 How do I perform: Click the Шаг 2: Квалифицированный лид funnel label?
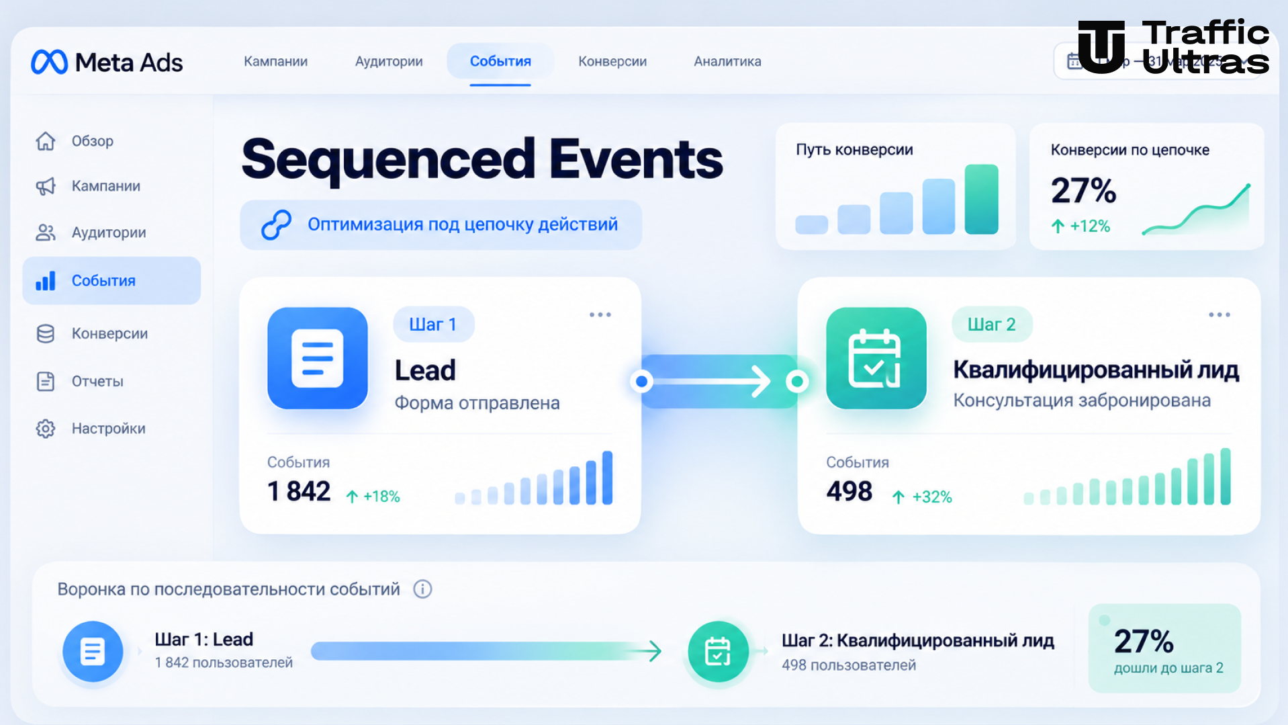click(918, 641)
